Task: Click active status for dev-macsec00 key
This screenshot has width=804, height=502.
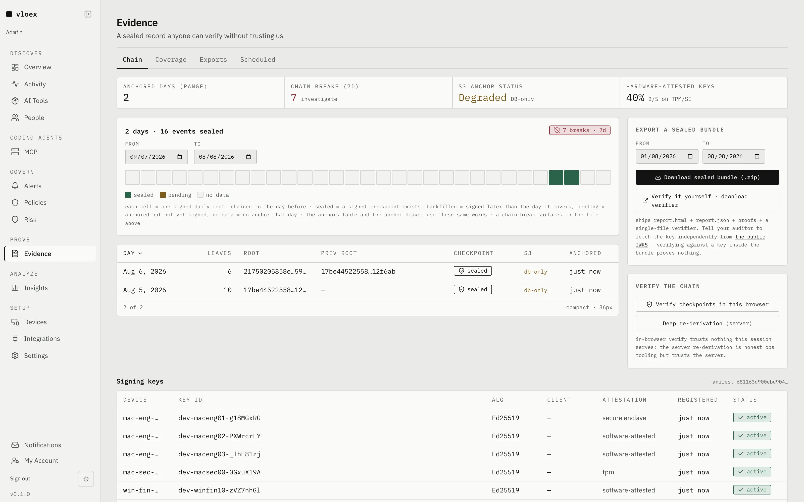Action: tap(752, 471)
